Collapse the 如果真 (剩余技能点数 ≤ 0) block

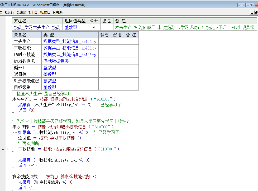tap(13, 182)
